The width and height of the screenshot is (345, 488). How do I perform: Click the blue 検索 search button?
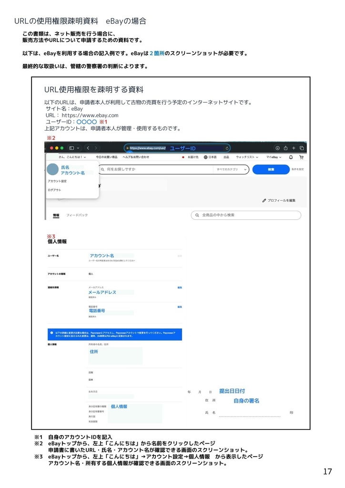coord(271,169)
